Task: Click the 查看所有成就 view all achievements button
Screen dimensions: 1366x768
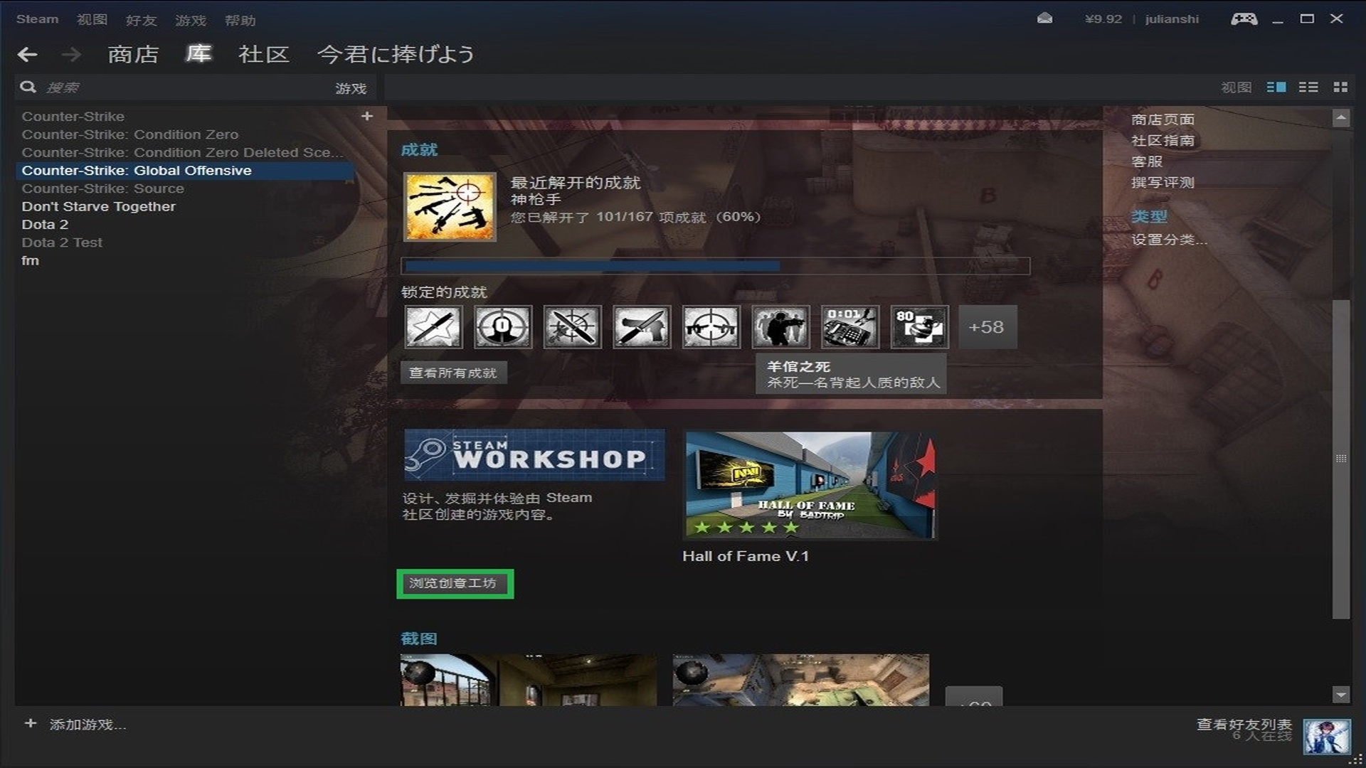Action: (453, 373)
